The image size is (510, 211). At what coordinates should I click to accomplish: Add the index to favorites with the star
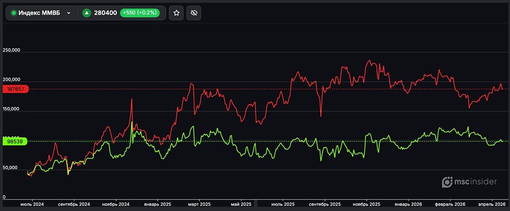coord(176,13)
